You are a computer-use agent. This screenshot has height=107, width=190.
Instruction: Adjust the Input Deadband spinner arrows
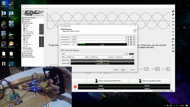click(77, 45)
